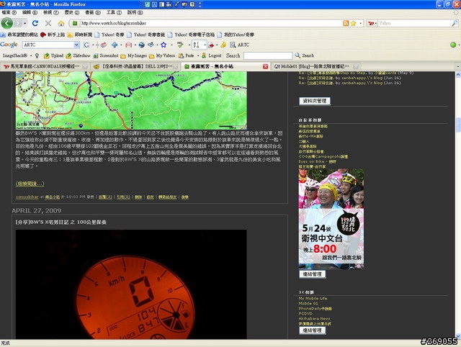
Task: Switch to the Mobile01 [Blog] tab
Action: pos(315,66)
